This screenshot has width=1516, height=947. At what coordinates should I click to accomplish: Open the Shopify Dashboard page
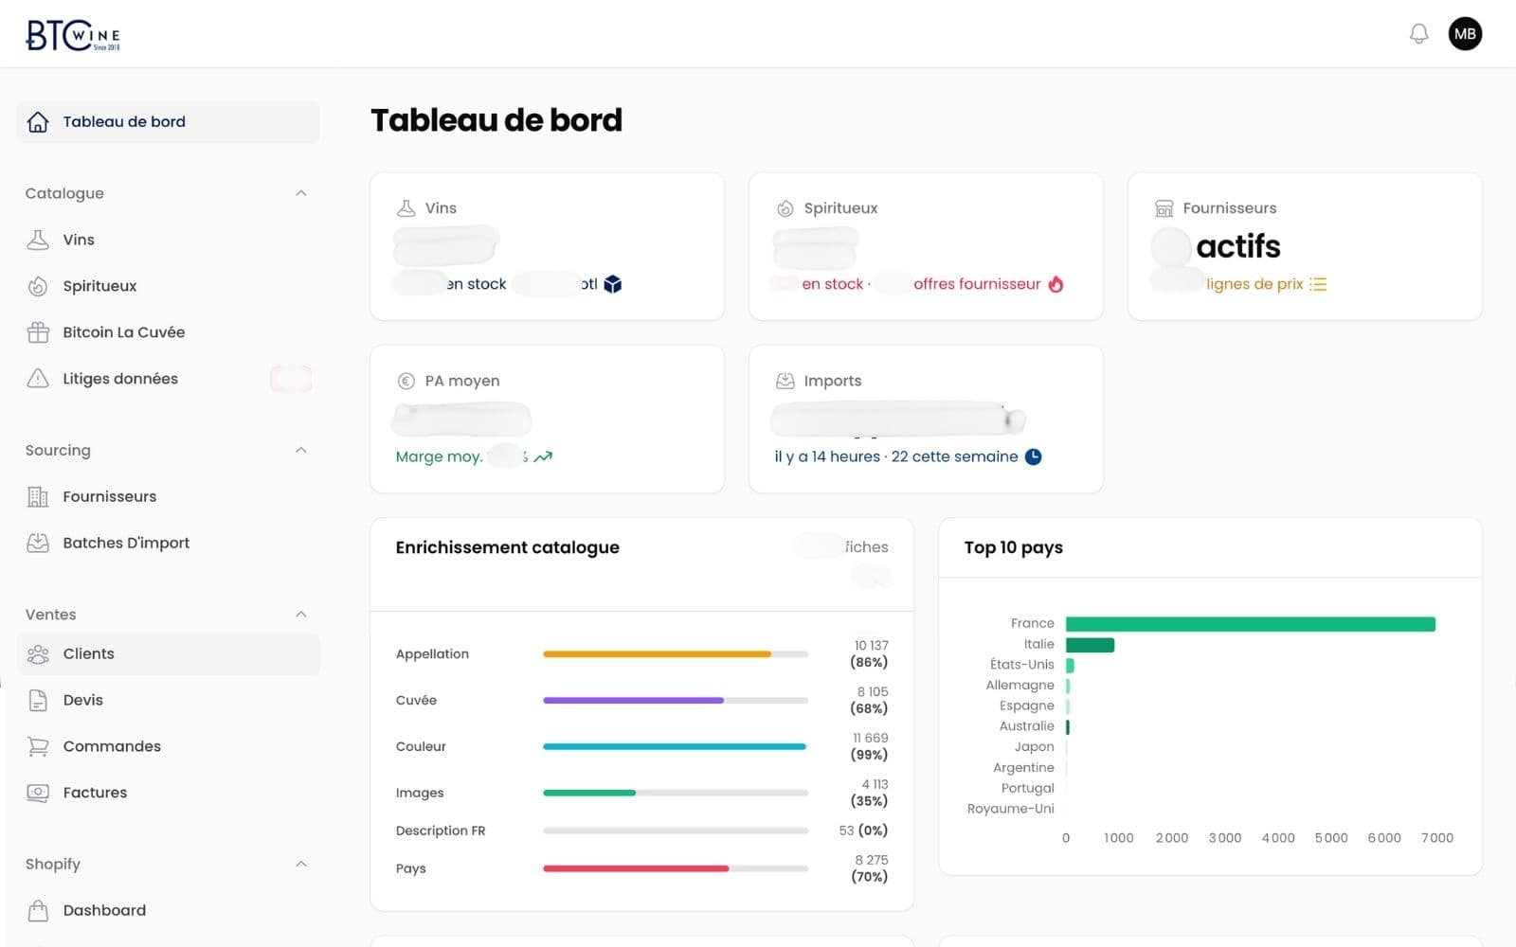coord(168,911)
